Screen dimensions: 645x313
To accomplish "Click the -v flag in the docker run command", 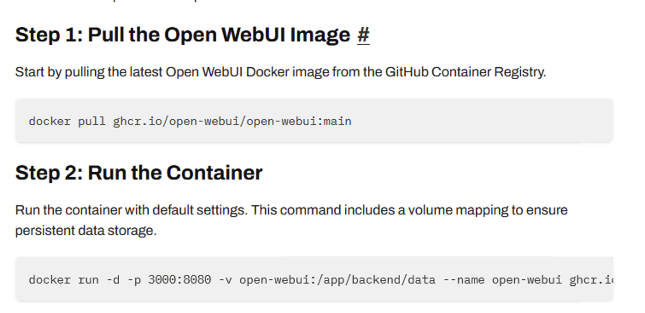I will click(225, 280).
